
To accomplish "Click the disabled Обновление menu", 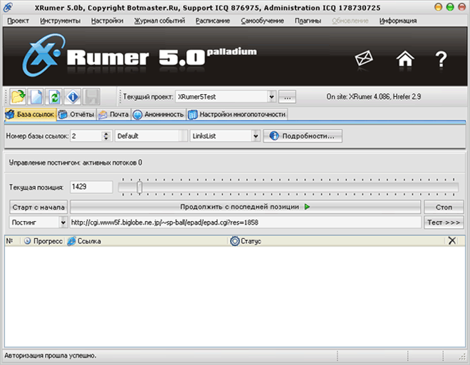I will tap(350, 21).
